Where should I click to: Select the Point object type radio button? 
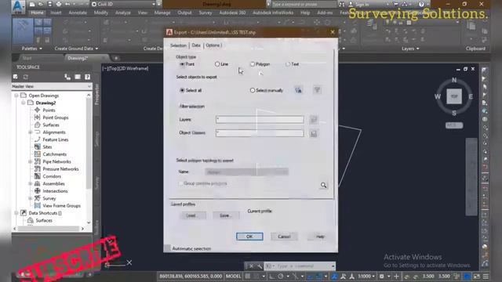click(x=182, y=64)
